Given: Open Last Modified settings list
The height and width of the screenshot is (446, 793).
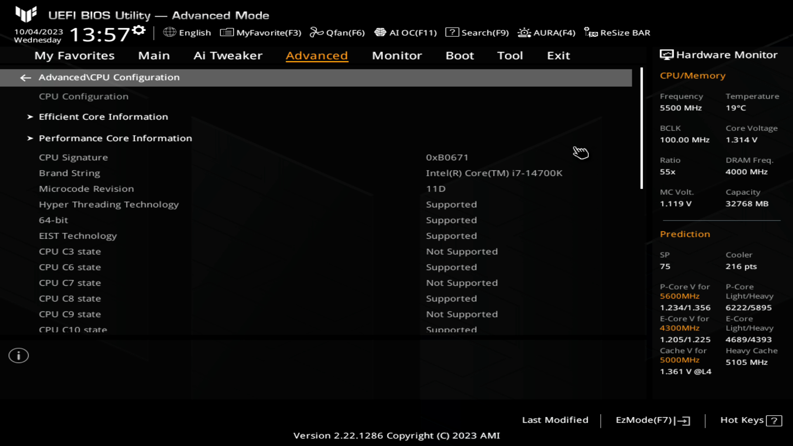Looking at the screenshot, I should [x=555, y=419].
